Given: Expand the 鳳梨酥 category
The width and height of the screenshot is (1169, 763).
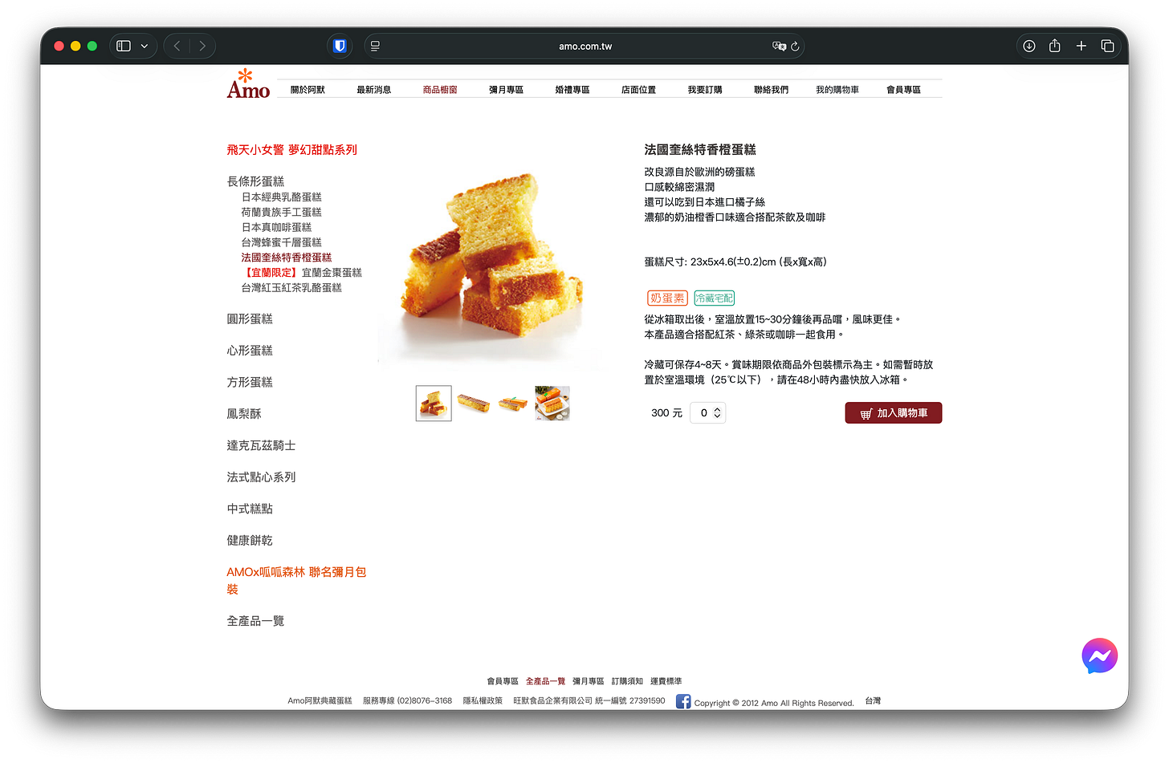Looking at the screenshot, I should [244, 414].
